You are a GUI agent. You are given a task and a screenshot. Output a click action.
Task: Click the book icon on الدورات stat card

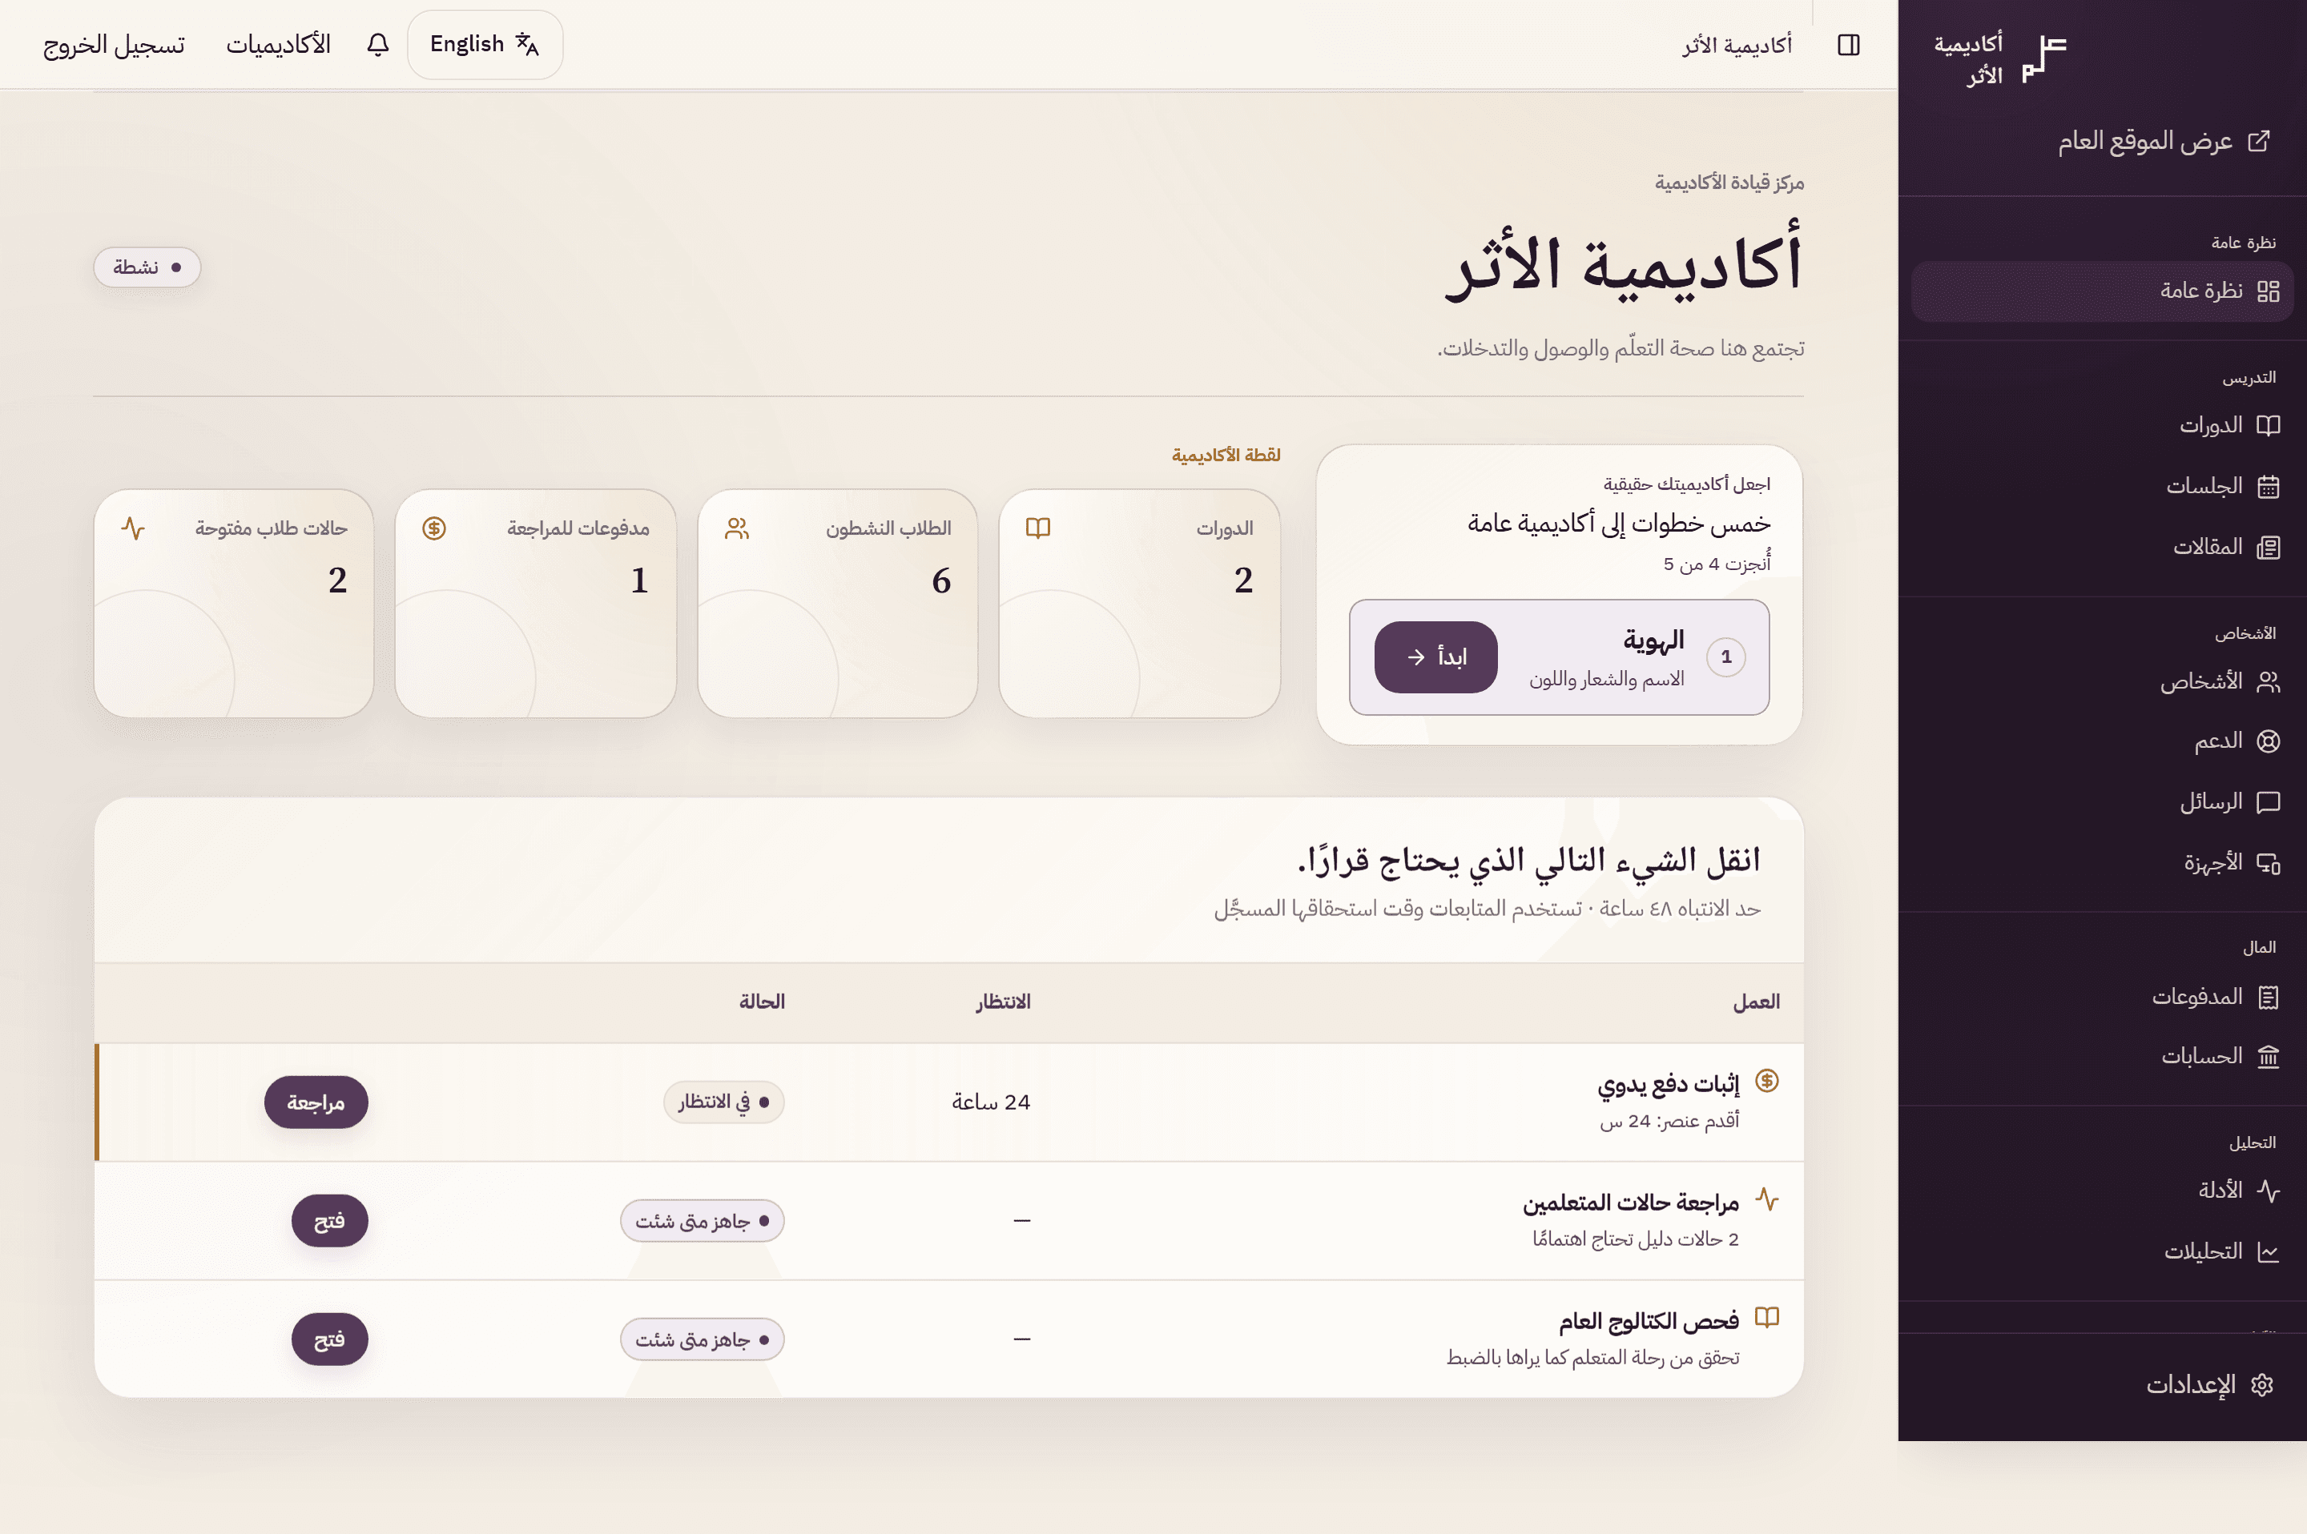1037,528
